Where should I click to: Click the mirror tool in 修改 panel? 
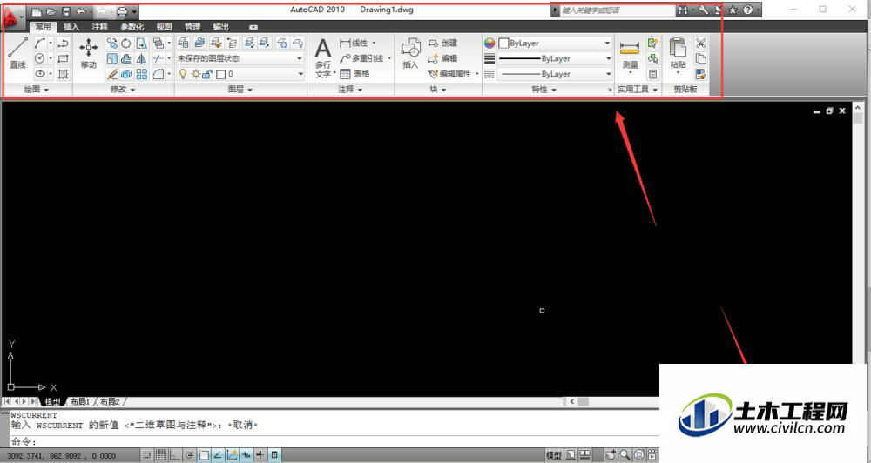tap(142, 59)
